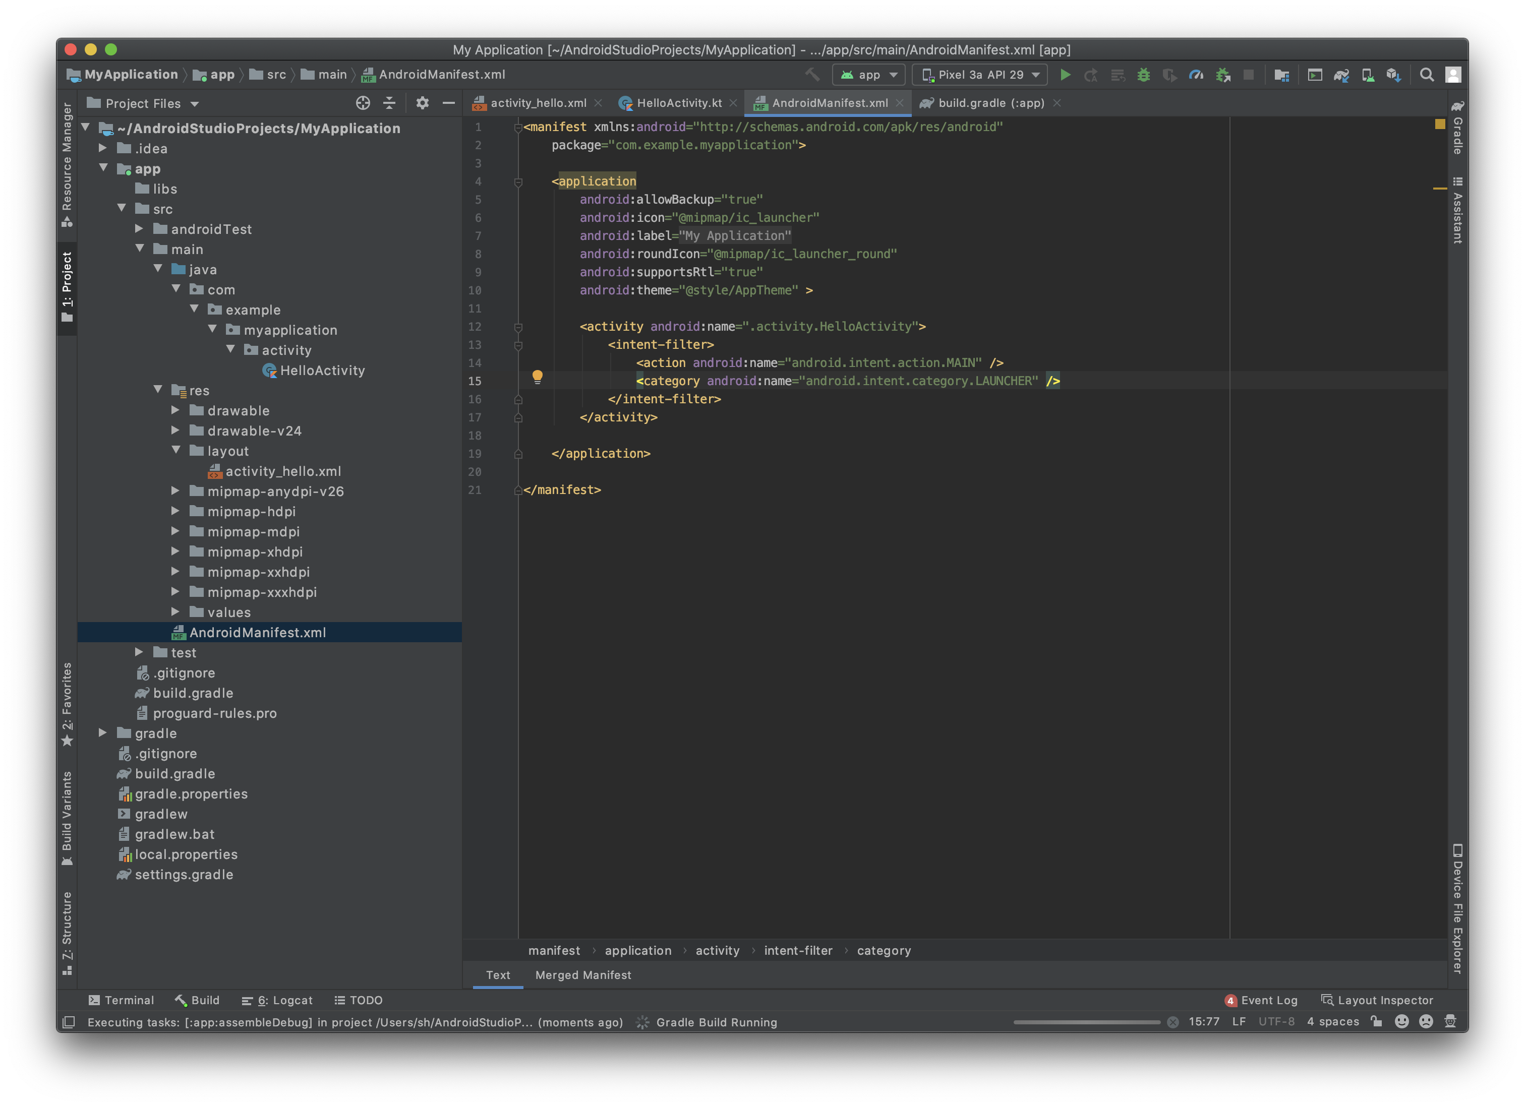The image size is (1525, 1107).
Task: Run the app with the green play button
Action: point(1065,75)
